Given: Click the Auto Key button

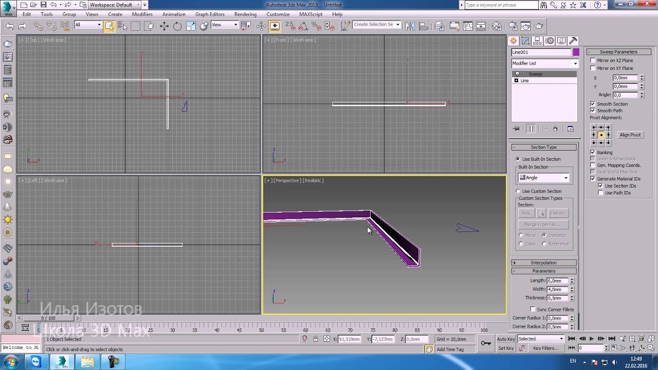Looking at the screenshot, I should pyautogui.click(x=506, y=339).
